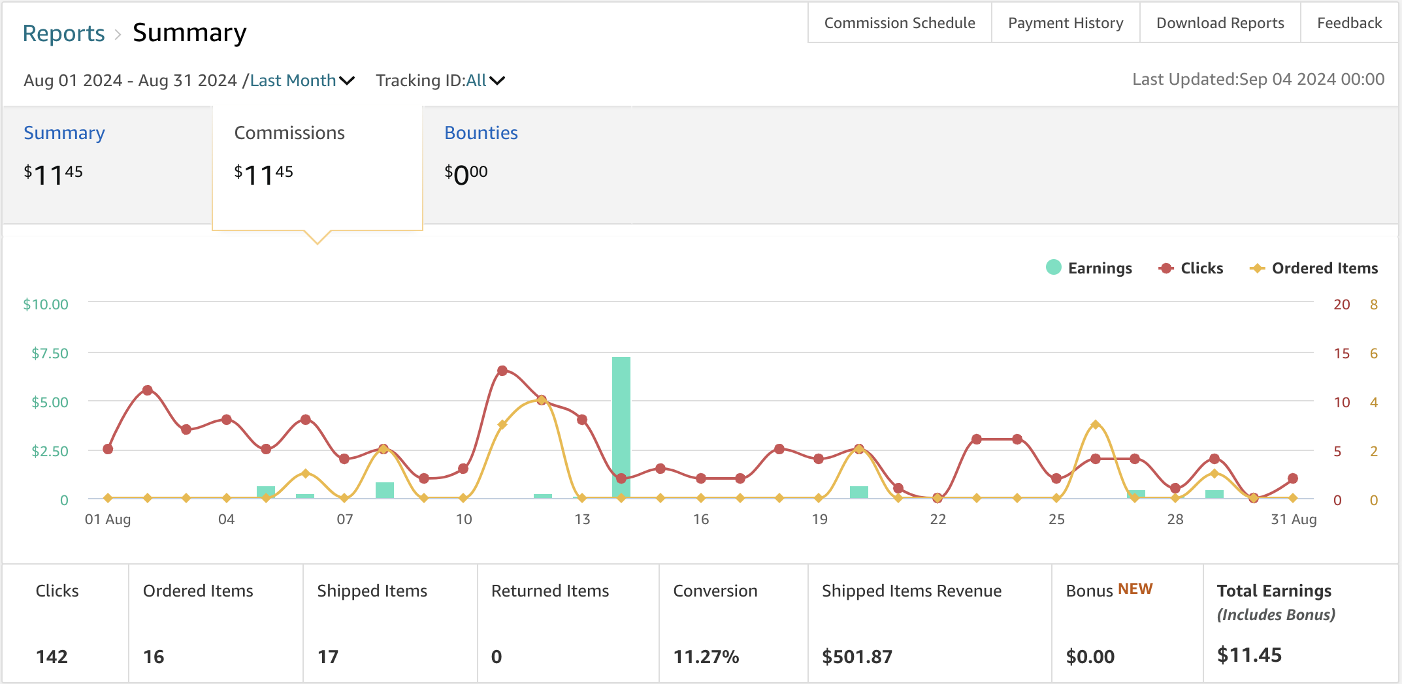This screenshot has width=1402, height=684.
Task: Click the Returned Items value 0
Action: point(497,657)
